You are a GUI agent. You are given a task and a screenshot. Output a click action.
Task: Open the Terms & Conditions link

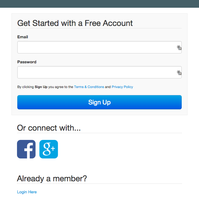(x=89, y=87)
